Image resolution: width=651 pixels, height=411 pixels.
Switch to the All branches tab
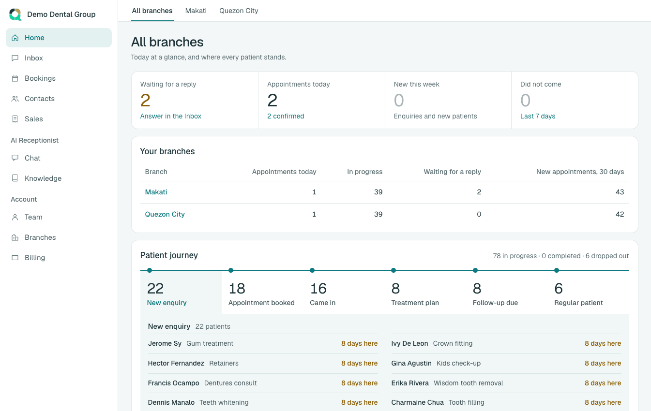[x=152, y=11]
